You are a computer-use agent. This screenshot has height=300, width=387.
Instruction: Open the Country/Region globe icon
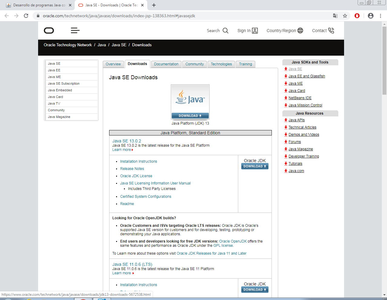(x=300, y=31)
